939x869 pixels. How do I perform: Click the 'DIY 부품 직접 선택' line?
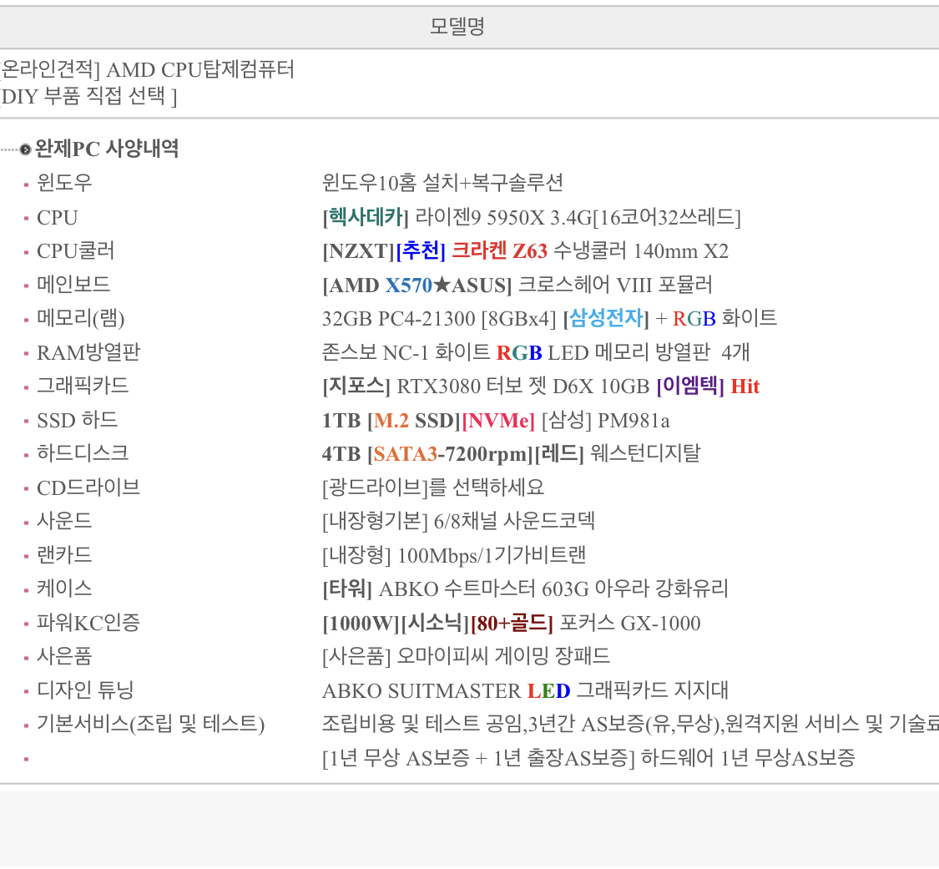tap(88, 96)
